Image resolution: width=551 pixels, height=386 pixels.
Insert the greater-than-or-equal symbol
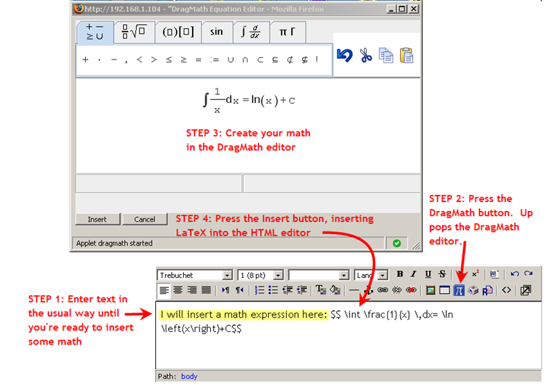(184, 59)
